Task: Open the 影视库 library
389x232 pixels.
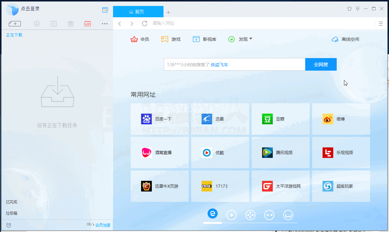Action: (205, 39)
